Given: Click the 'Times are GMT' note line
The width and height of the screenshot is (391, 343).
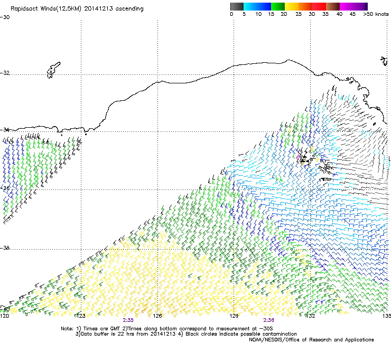Looking at the screenshot, I should pyautogui.click(x=166, y=329).
